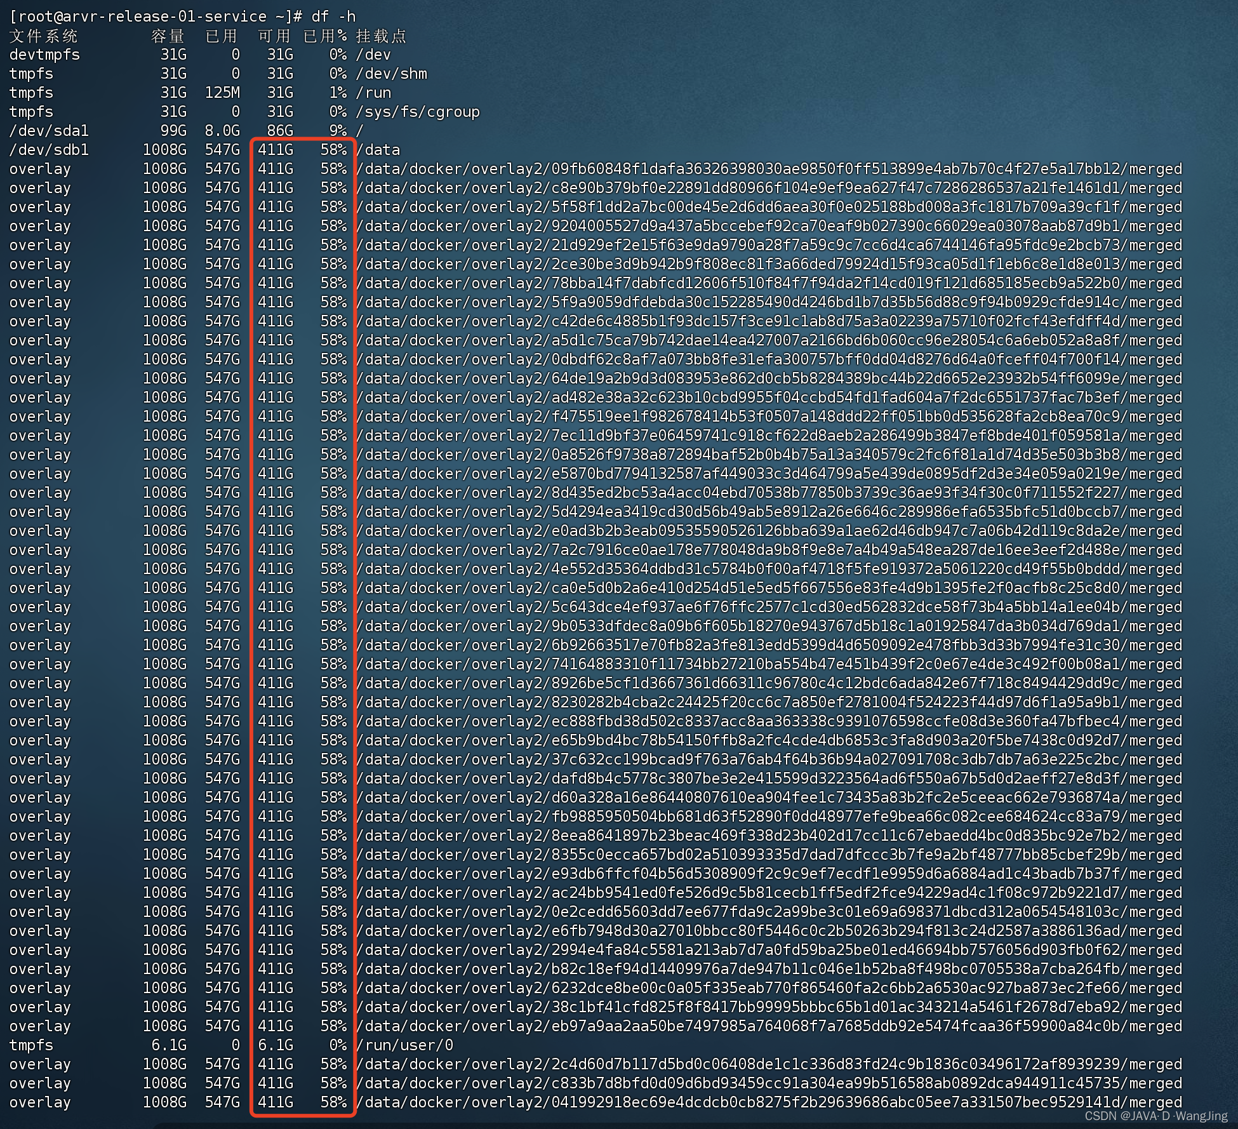Click overlay path starting e93db6ffcf04

point(769,874)
